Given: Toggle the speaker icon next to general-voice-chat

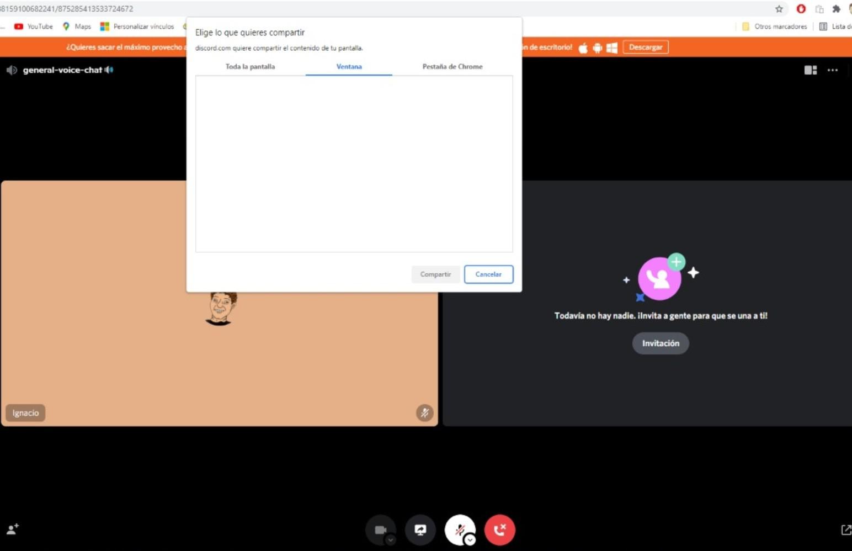Looking at the screenshot, I should tap(109, 70).
